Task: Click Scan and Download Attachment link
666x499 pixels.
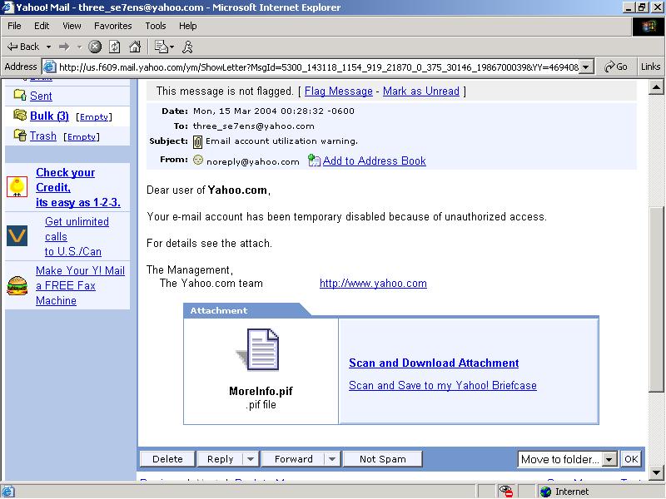Action: click(x=434, y=363)
